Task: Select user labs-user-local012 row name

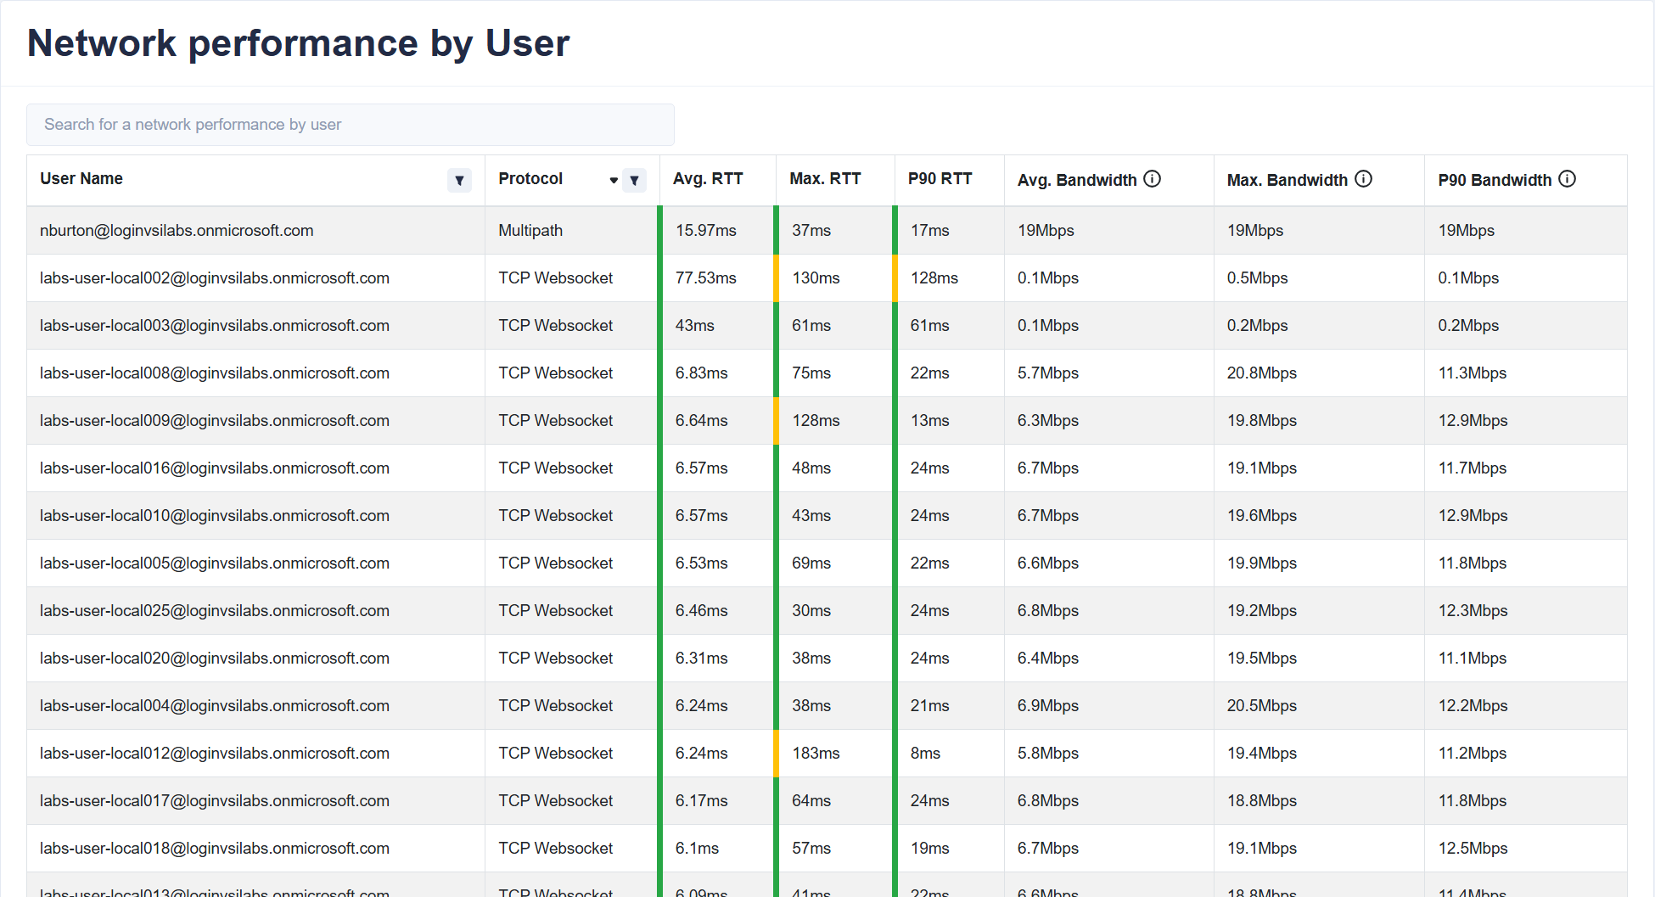Action: (x=215, y=754)
